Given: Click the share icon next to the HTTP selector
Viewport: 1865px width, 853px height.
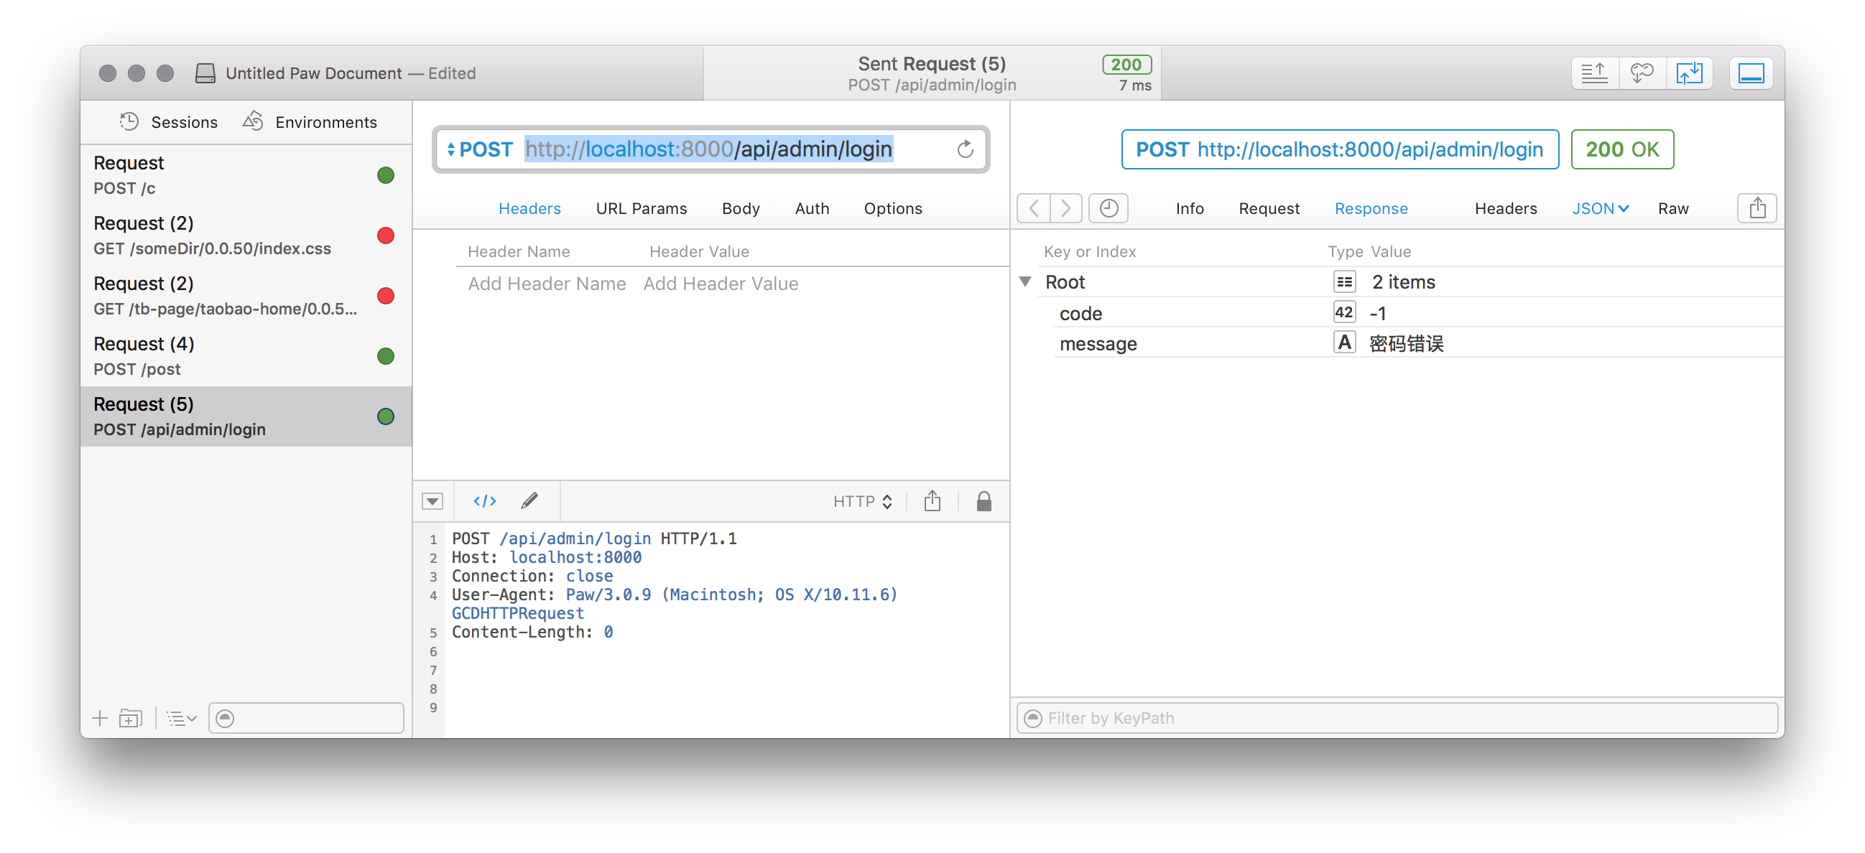Looking at the screenshot, I should [x=932, y=500].
